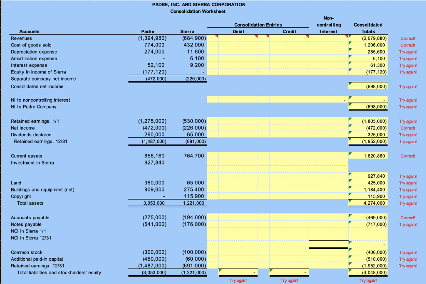
Task: Select the Additional paid-in capital consolidated total
Action: [368, 259]
